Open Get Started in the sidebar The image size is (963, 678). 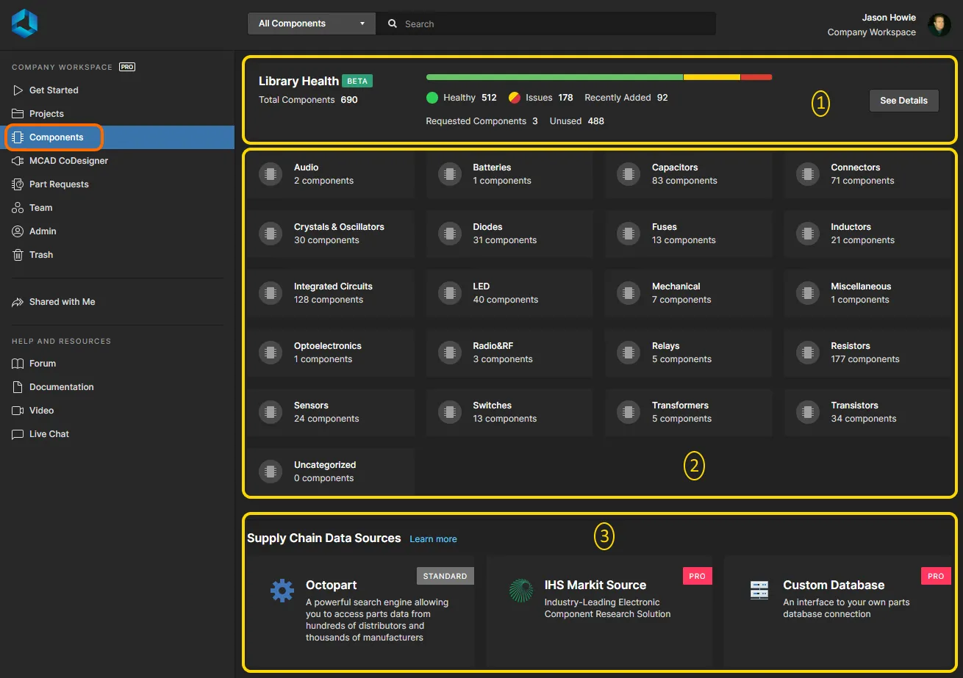click(118, 90)
